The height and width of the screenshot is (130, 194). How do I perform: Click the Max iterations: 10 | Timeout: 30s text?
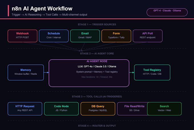coord(97,77)
